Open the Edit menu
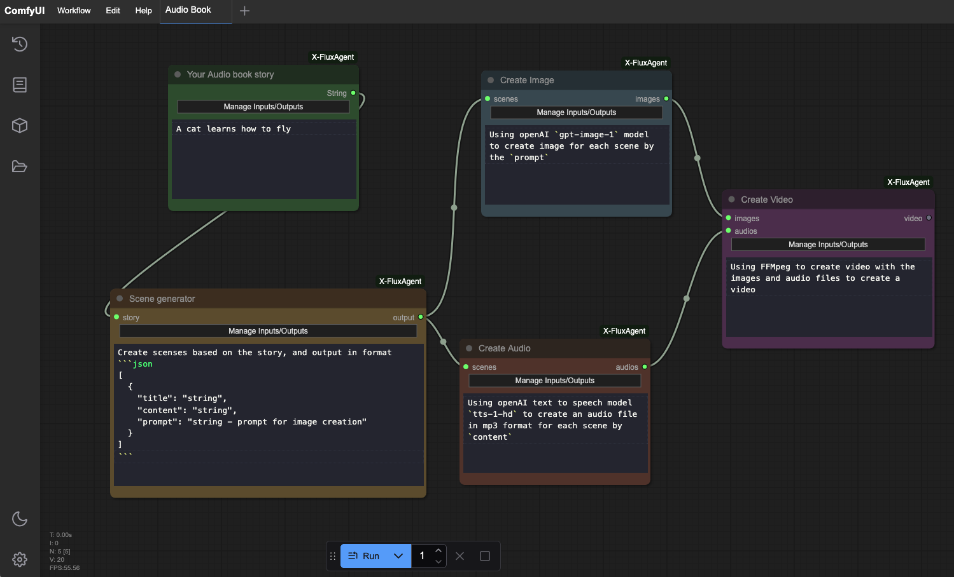954x577 pixels. pos(113,11)
